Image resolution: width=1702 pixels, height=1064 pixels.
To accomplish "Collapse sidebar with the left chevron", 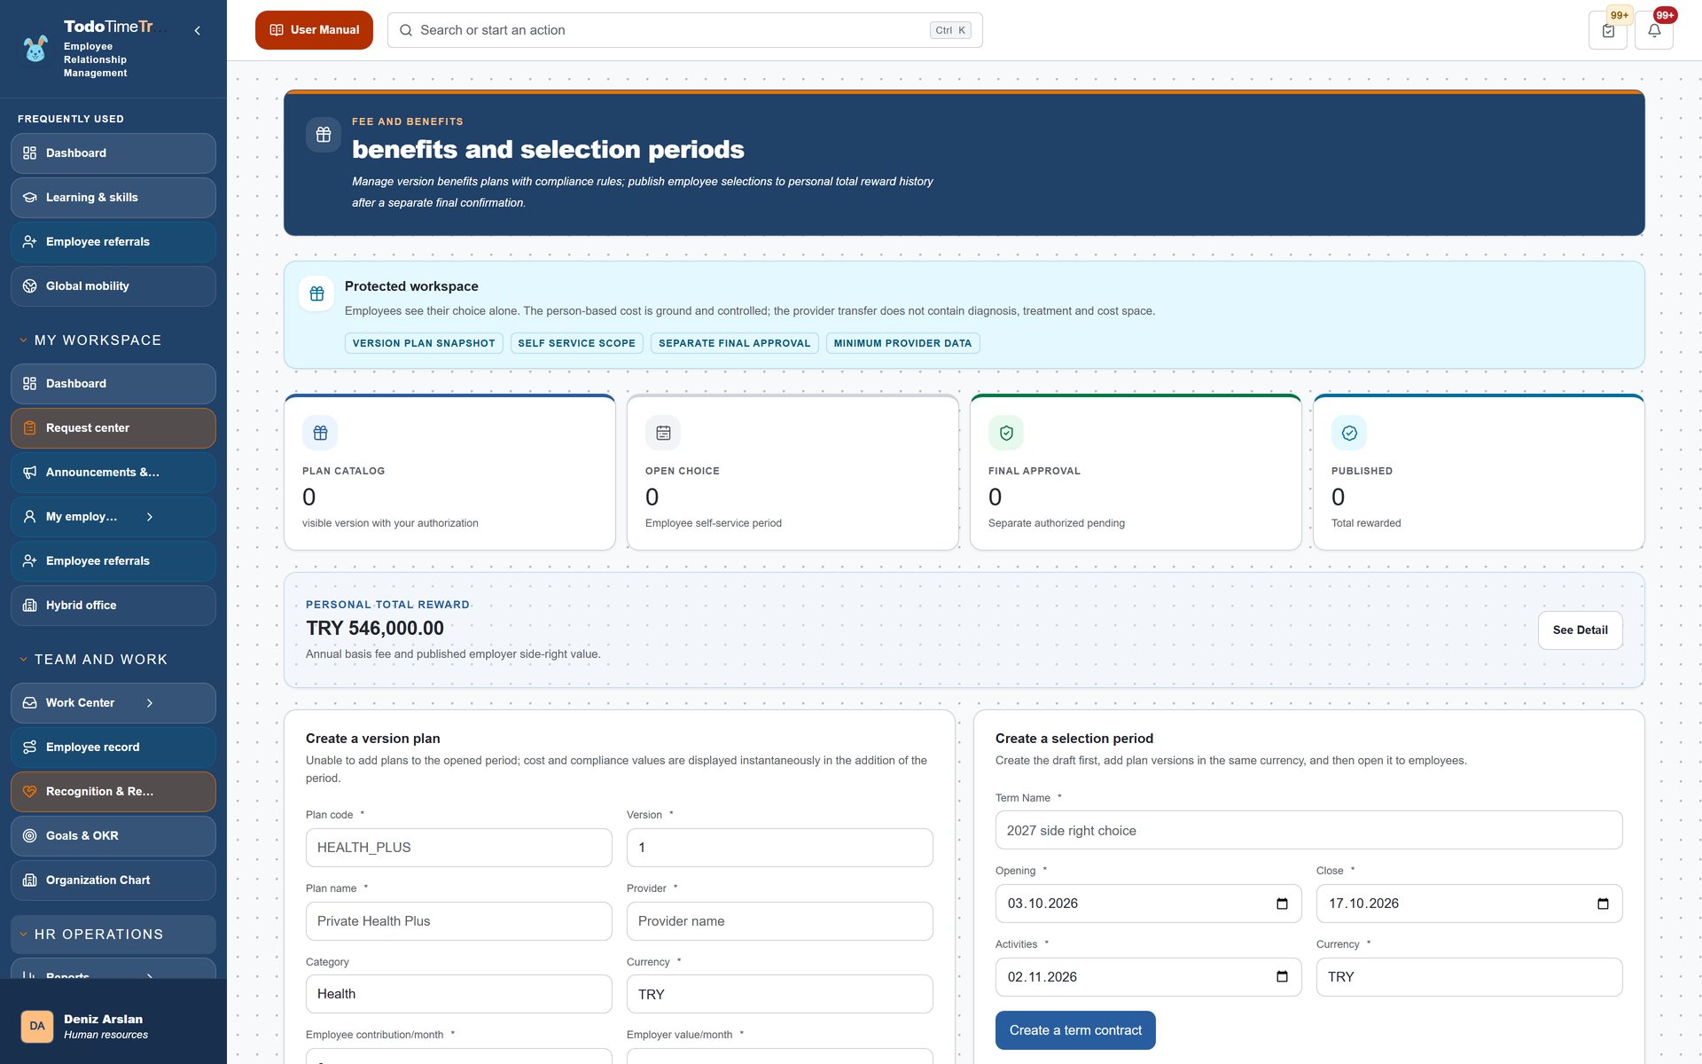I will [x=197, y=30].
